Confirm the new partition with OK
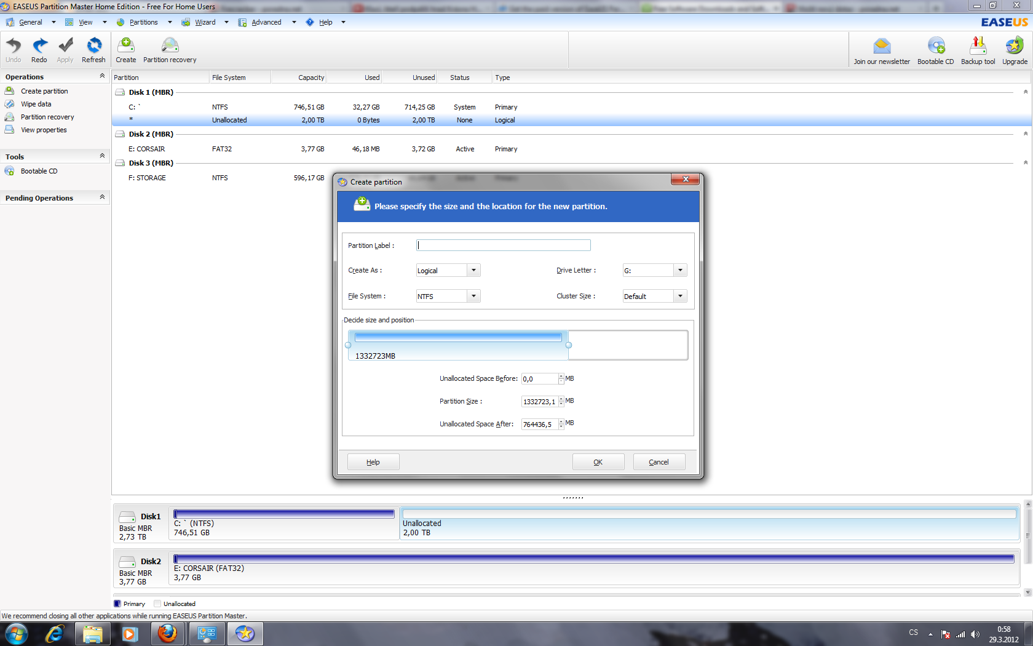 tap(598, 462)
